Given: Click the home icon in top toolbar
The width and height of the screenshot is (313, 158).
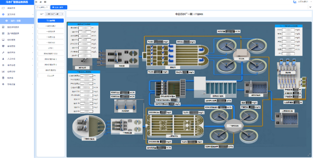Looking at the screenshot, I should pos(41,2).
